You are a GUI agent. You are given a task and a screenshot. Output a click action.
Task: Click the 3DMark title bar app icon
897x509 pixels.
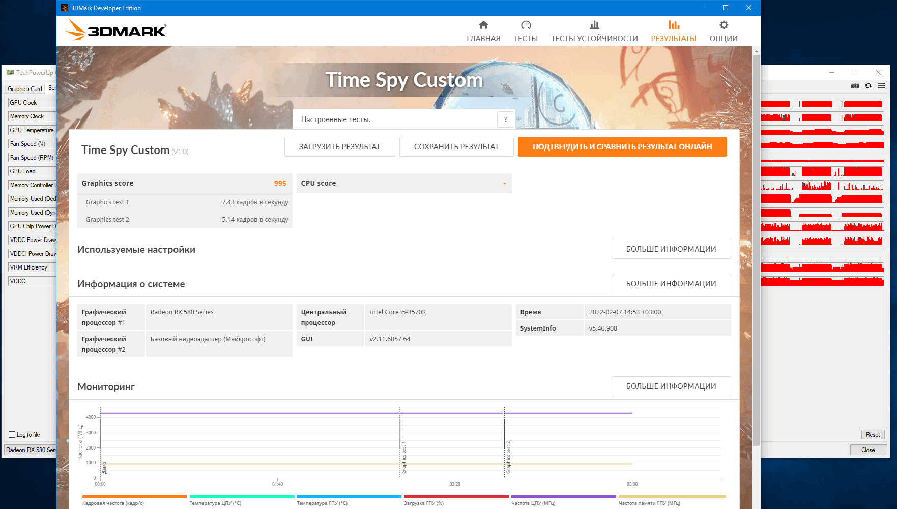pyautogui.click(x=65, y=8)
